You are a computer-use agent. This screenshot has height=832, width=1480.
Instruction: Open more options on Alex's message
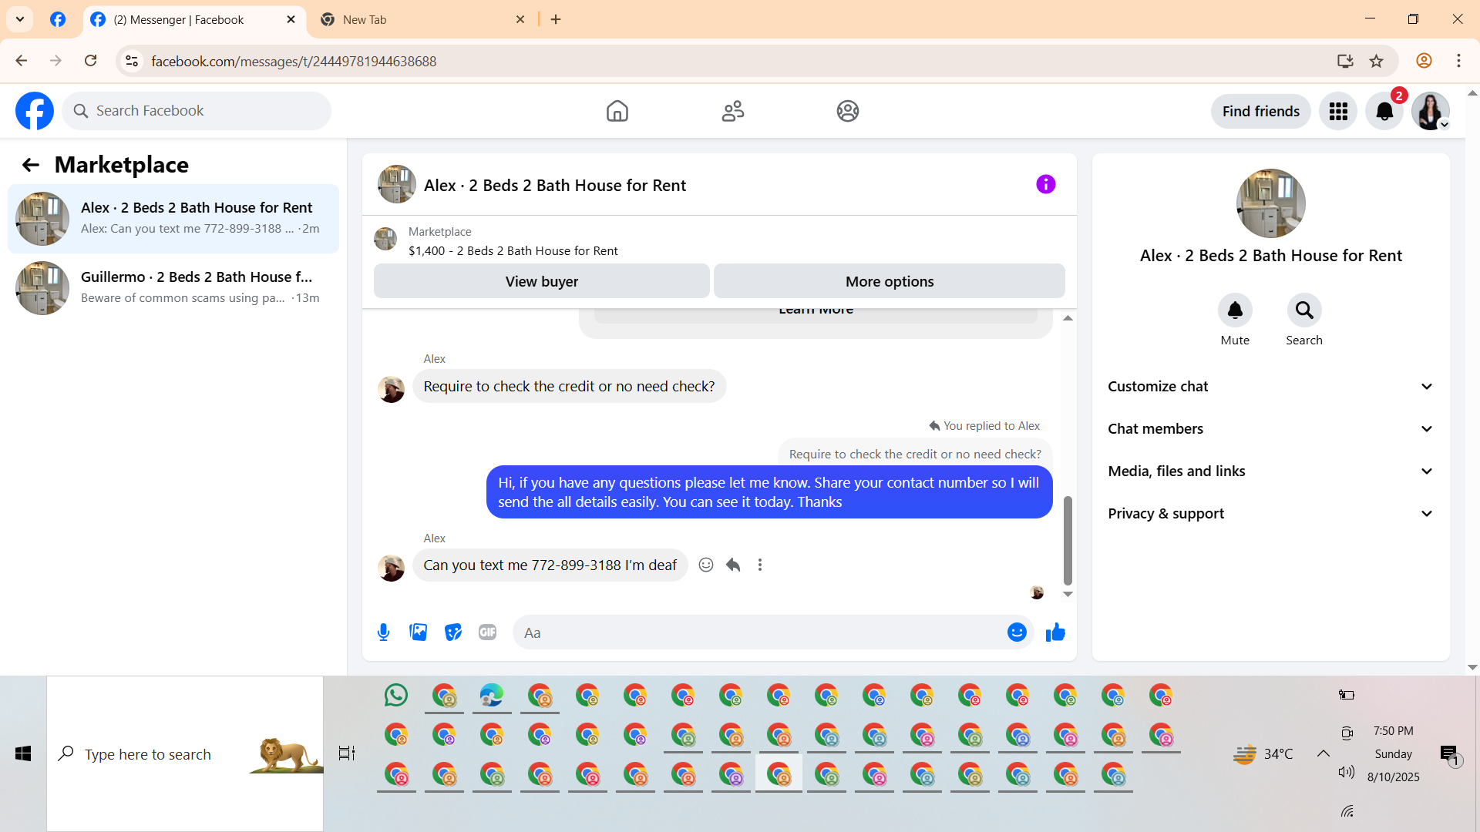(x=760, y=565)
